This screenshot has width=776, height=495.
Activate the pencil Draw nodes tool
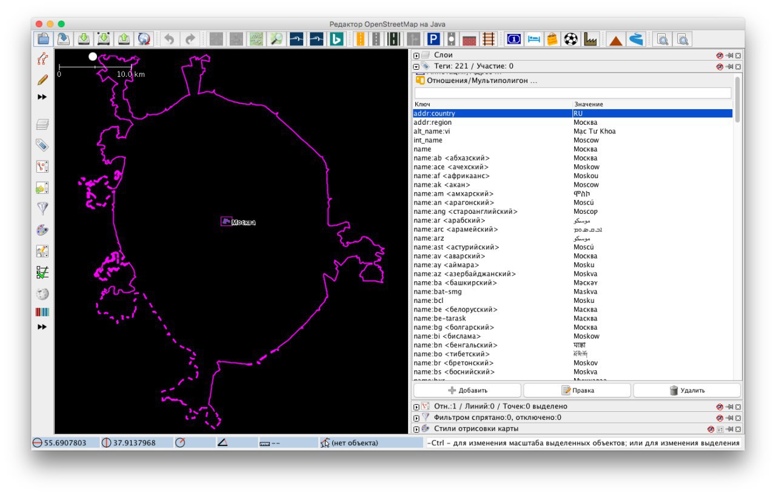coord(42,79)
